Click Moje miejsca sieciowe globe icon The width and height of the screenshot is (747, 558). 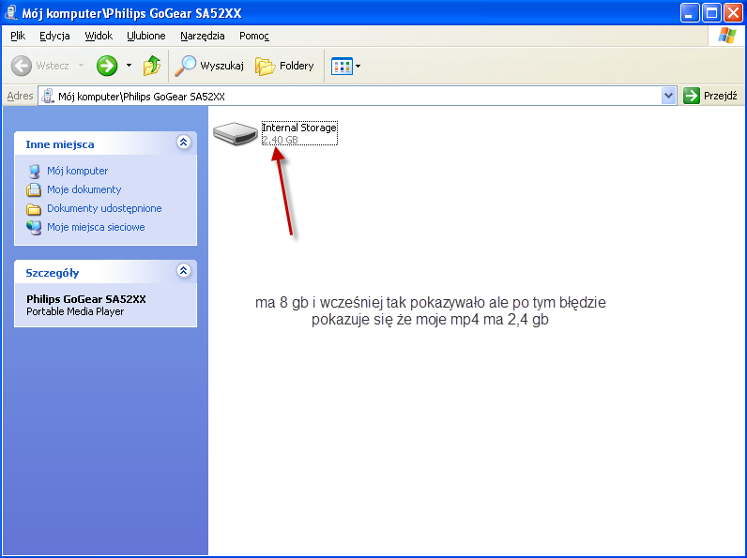click(34, 228)
